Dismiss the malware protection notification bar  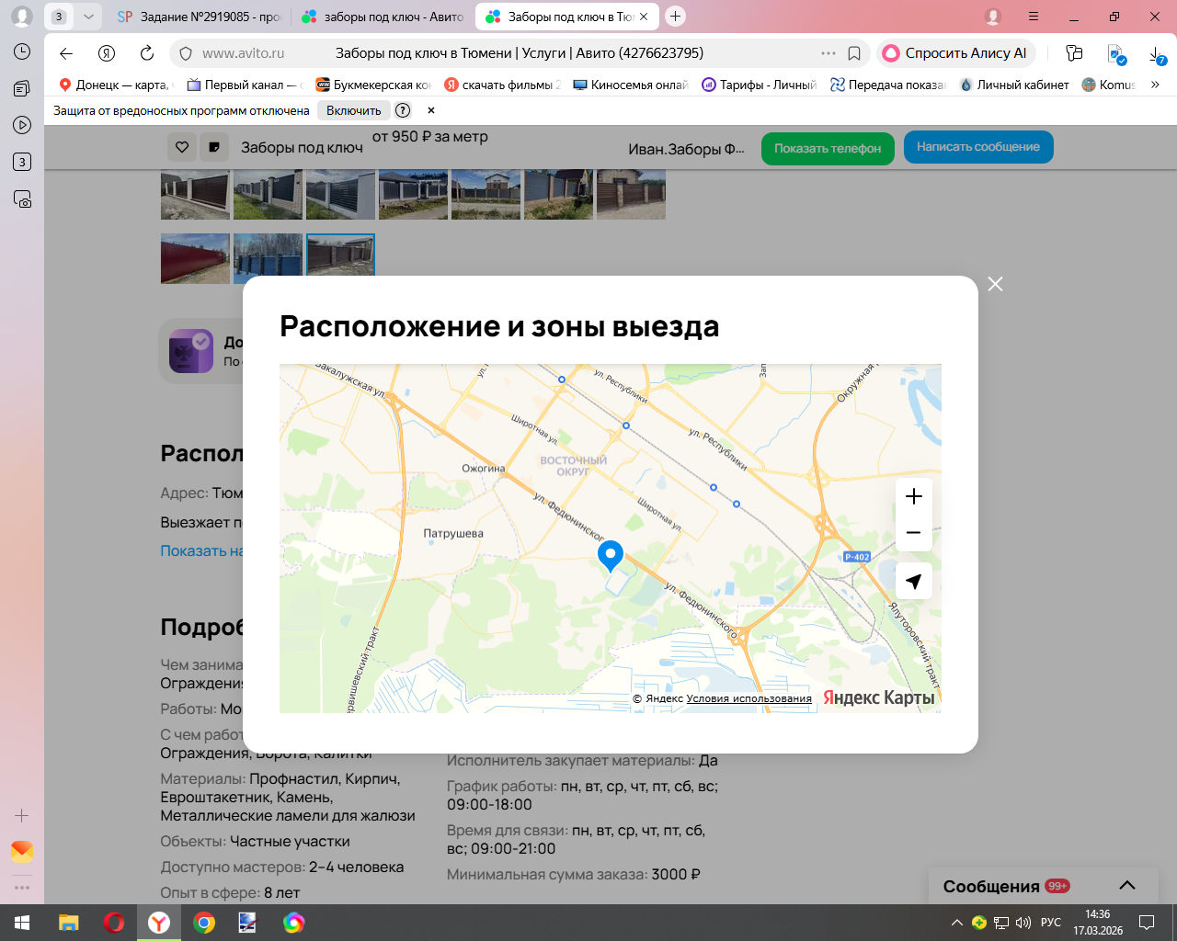coord(430,110)
